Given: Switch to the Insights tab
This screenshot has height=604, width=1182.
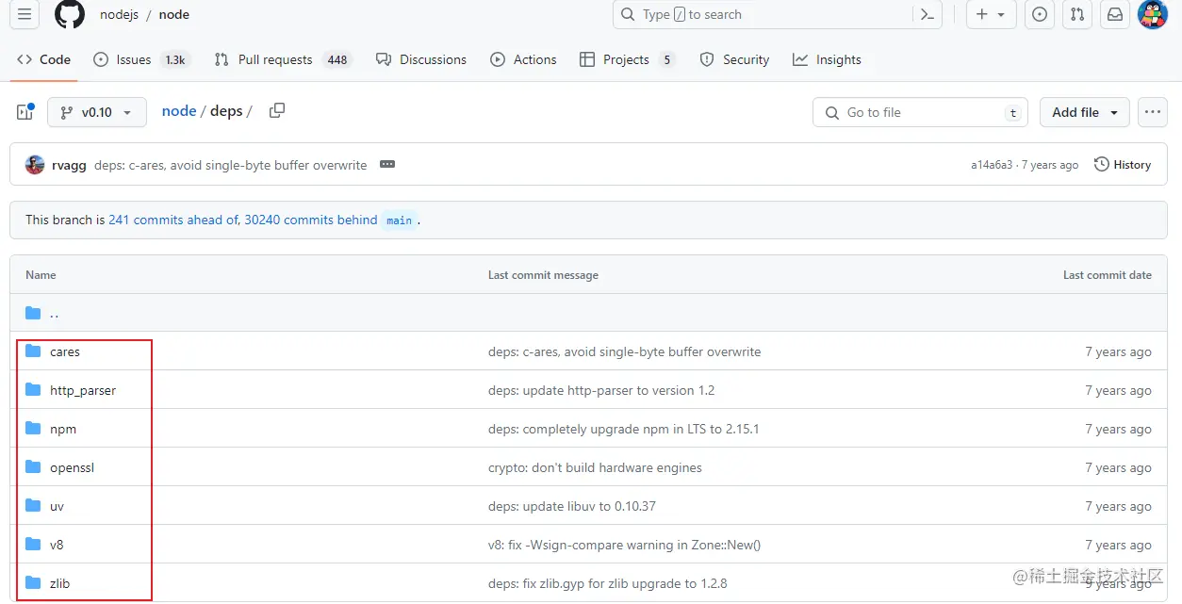Looking at the screenshot, I should click(x=827, y=59).
